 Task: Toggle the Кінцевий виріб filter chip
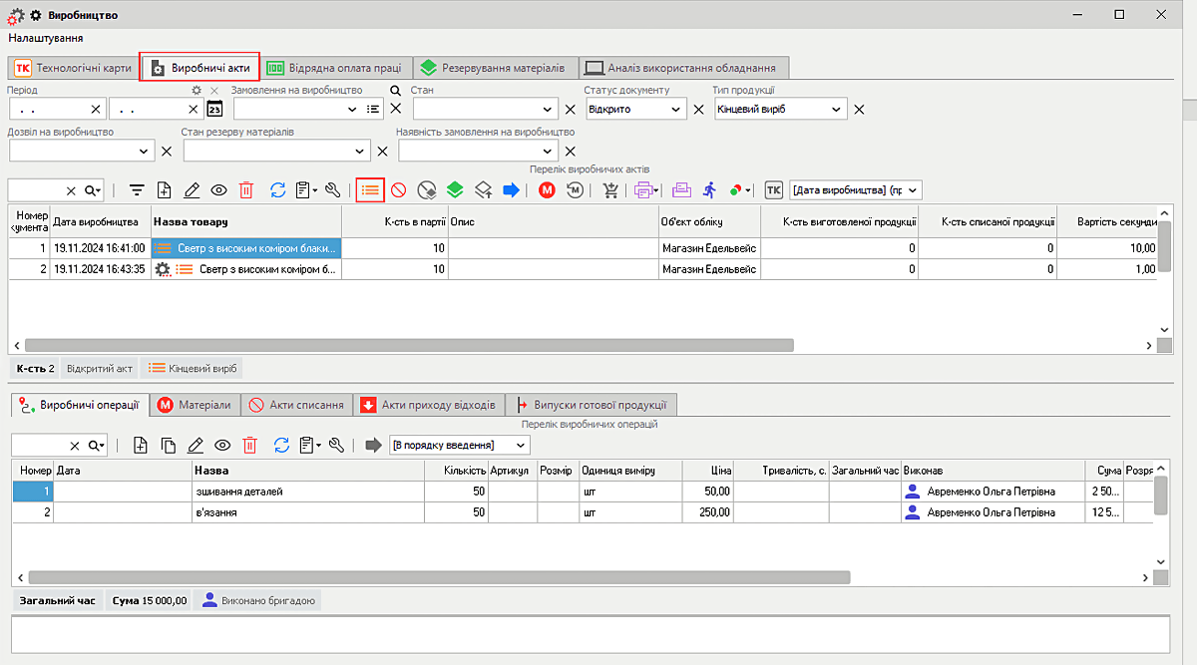point(193,368)
